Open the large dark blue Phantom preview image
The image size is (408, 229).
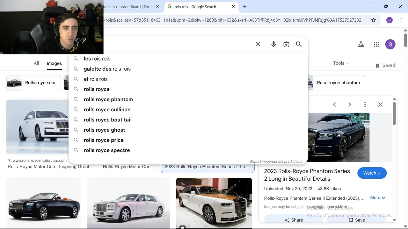click(x=339, y=137)
